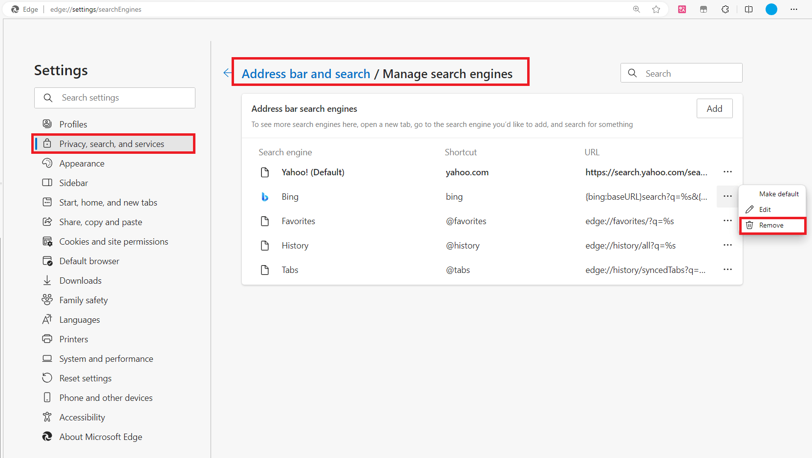Click the Yahoo! row page icon
Screen dimensions: 812x458
(x=265, y=172)
